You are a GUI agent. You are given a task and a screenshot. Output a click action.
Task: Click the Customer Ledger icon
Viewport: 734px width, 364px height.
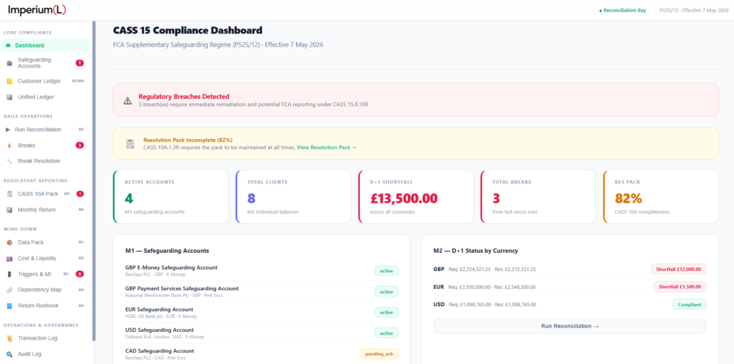point(9,81)
